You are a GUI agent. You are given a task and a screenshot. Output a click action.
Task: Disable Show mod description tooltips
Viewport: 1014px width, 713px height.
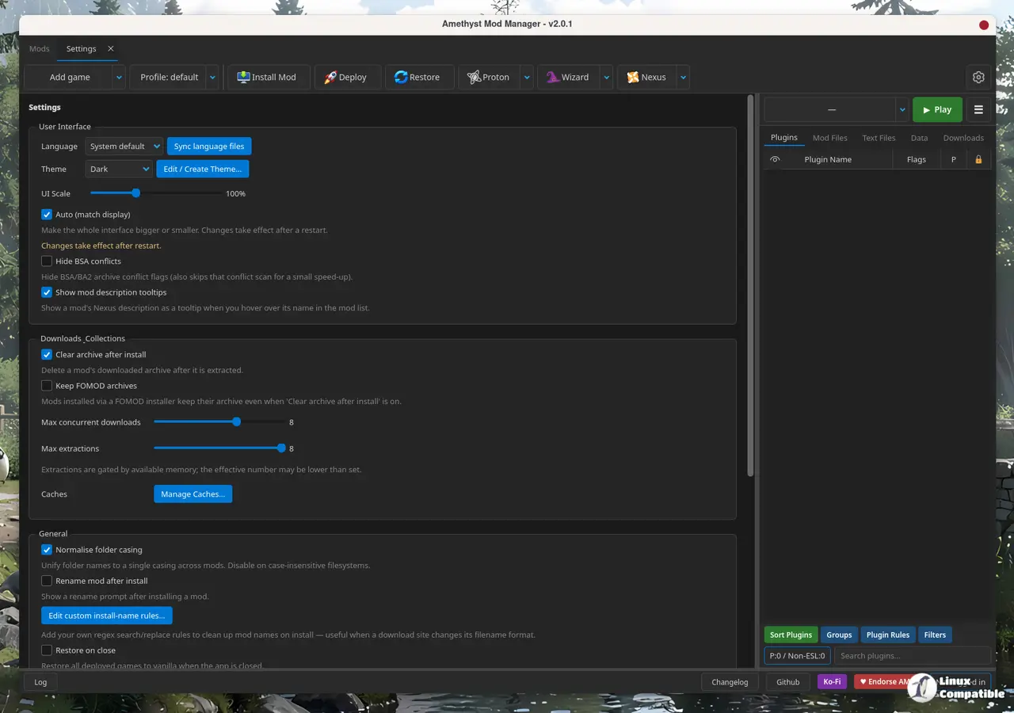point(47,292)
